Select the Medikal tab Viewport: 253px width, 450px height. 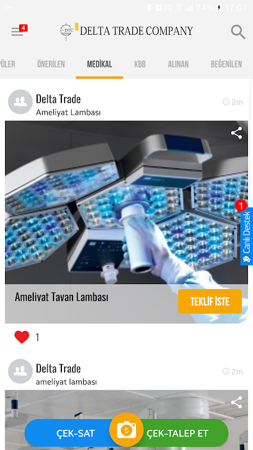pyautogui.click(x=100, y=64)
